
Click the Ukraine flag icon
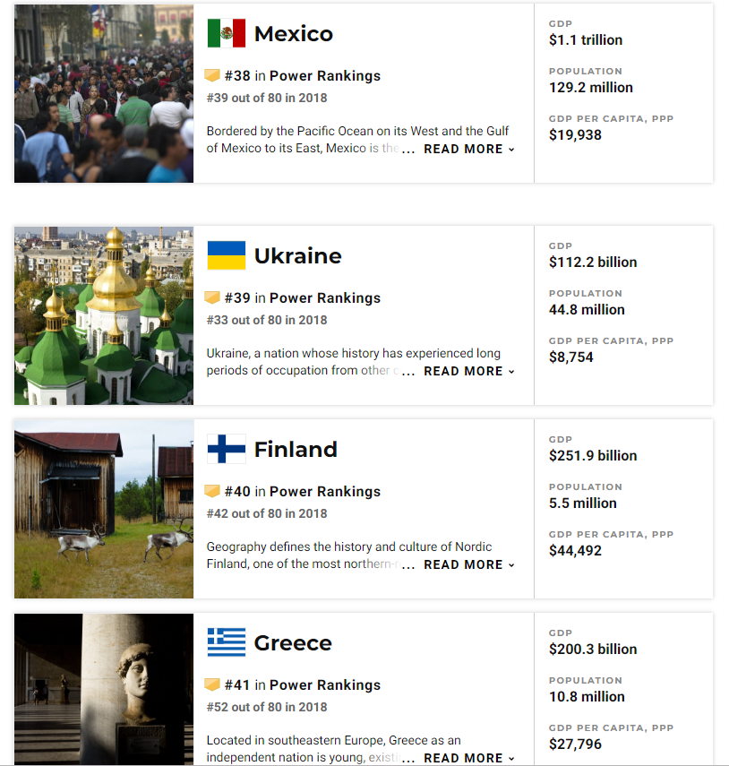coord(226,255)
